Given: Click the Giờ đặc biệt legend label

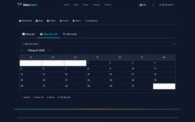Looking at the screenshot, I should [x=65, y=97].
